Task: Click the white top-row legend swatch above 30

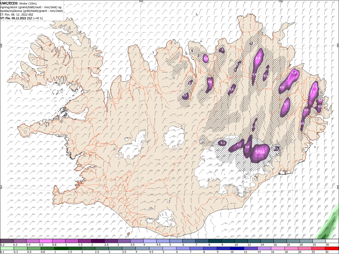Action: (332, 241)
